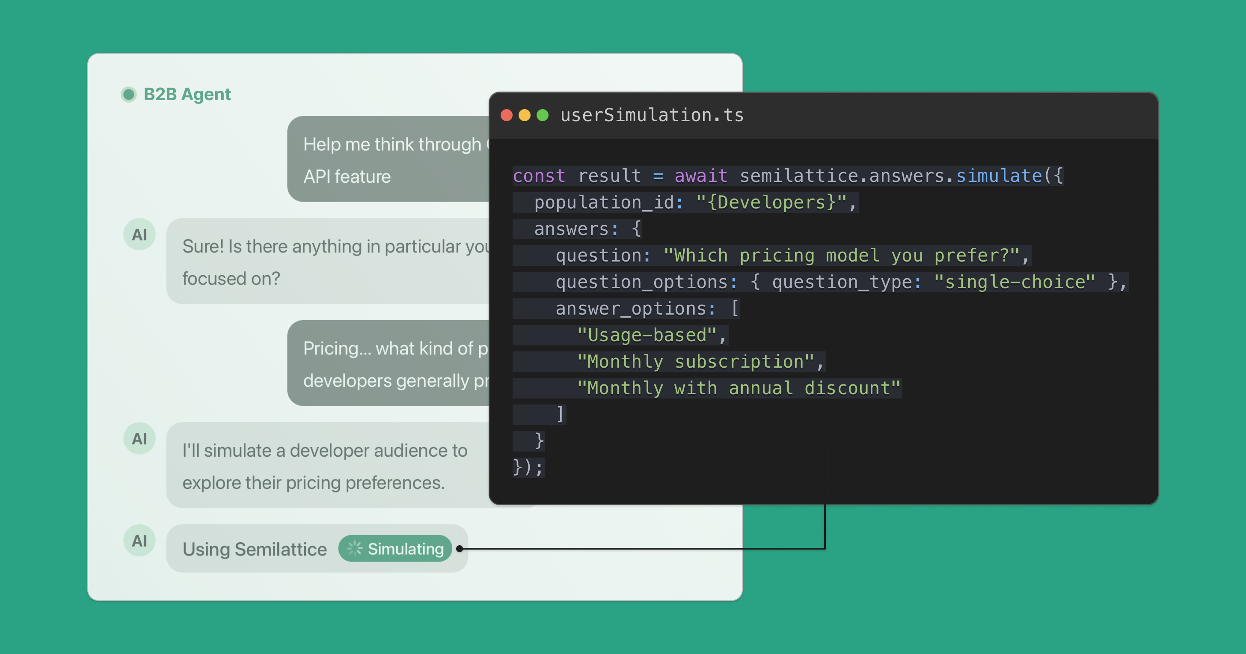Click the 'Pricing... what kind of' user message
This screenshot has width=1246, height=654.
(389, 363)
